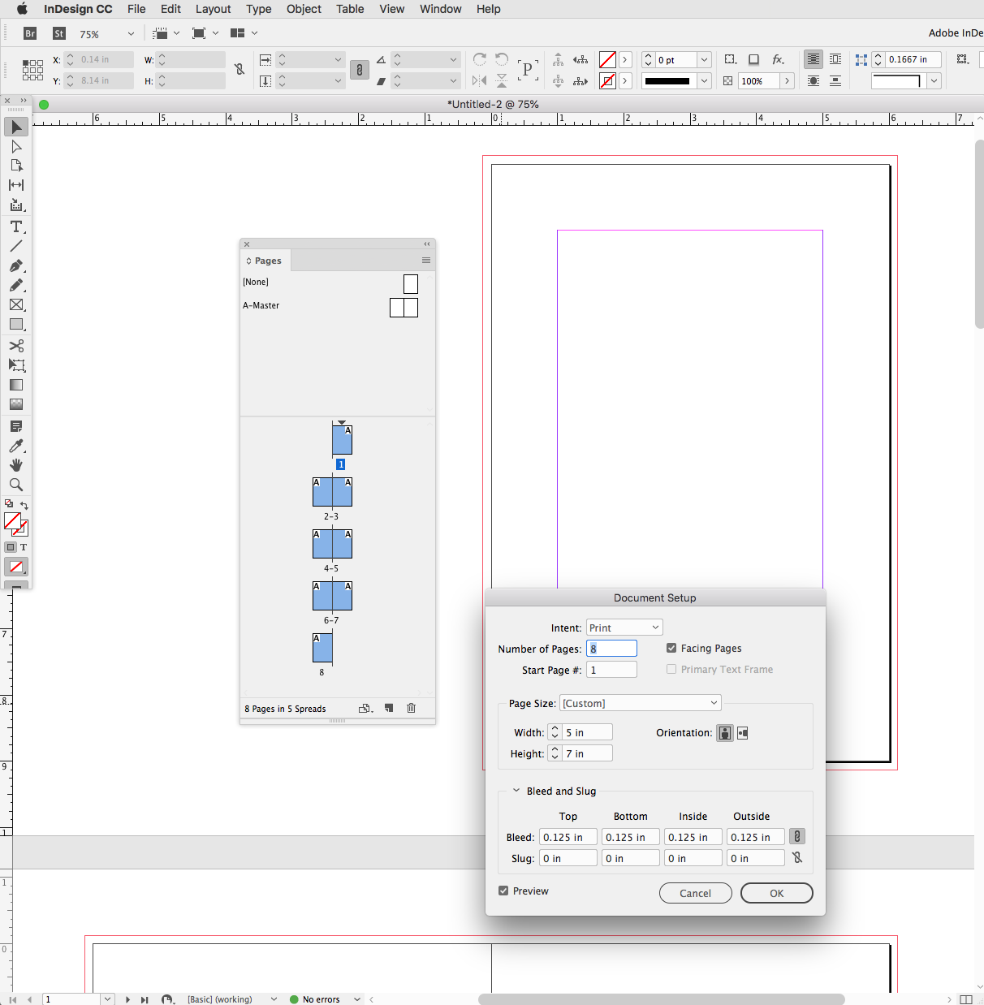
Task: Click the Fill swatch in the toolbox
Action: pyautogui.click(x=12, y=520)
